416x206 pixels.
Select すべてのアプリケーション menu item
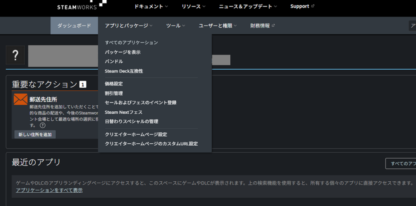pos(131,42)
